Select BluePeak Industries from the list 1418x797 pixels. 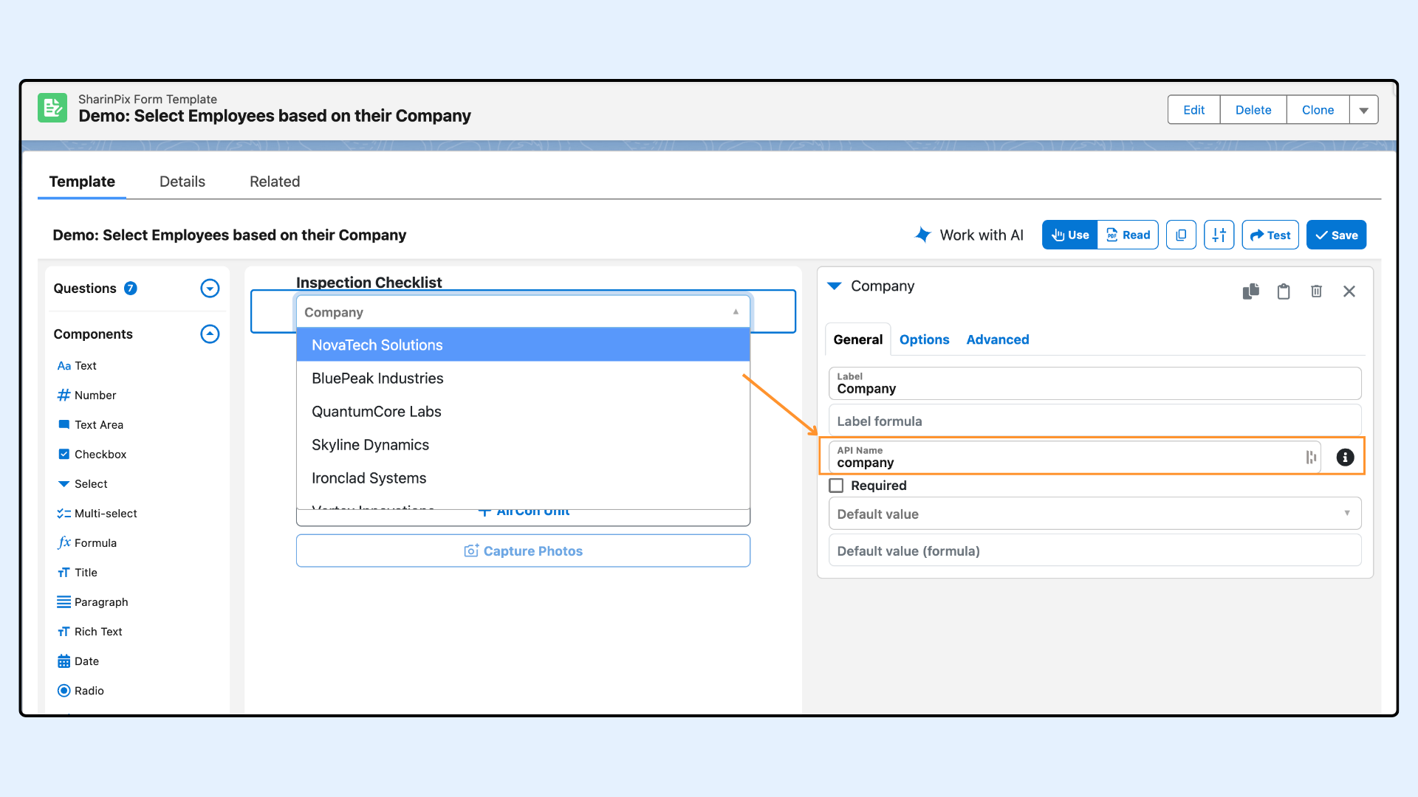[377, 379]
